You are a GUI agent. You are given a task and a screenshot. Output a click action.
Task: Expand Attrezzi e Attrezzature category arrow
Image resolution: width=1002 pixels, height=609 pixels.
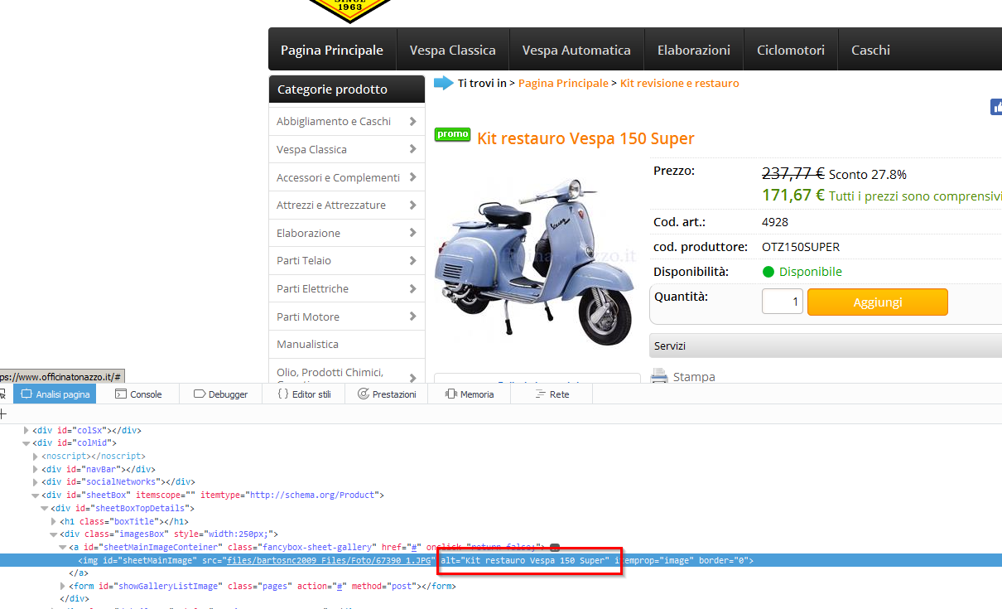tap(412, 205)
